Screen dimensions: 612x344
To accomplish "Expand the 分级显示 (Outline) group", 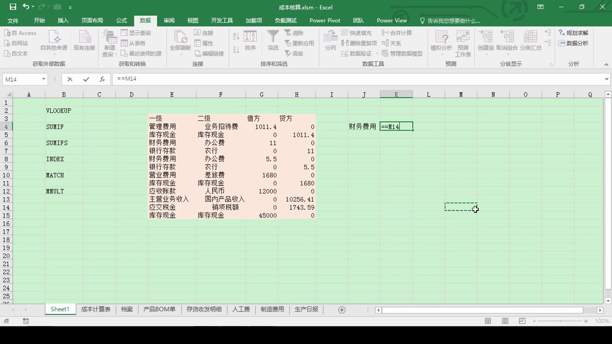I will tap(551, 64).
